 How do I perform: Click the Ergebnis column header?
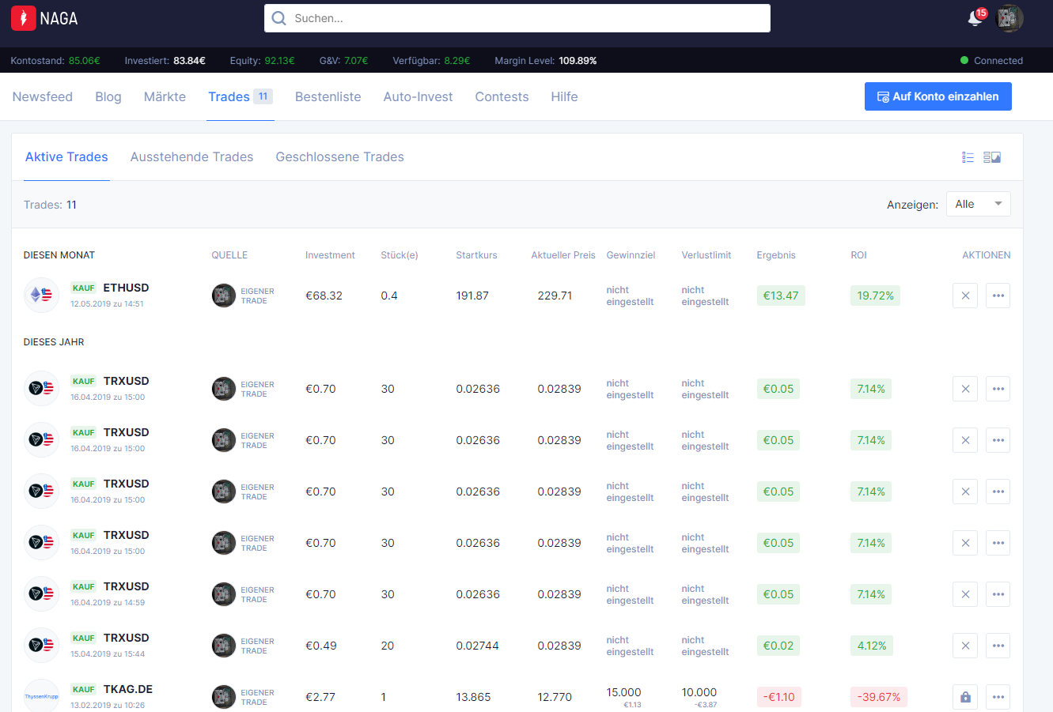776,255
